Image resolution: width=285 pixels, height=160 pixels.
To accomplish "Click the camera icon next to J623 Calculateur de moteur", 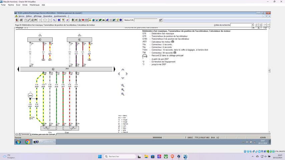I will [x=173, y=42].
